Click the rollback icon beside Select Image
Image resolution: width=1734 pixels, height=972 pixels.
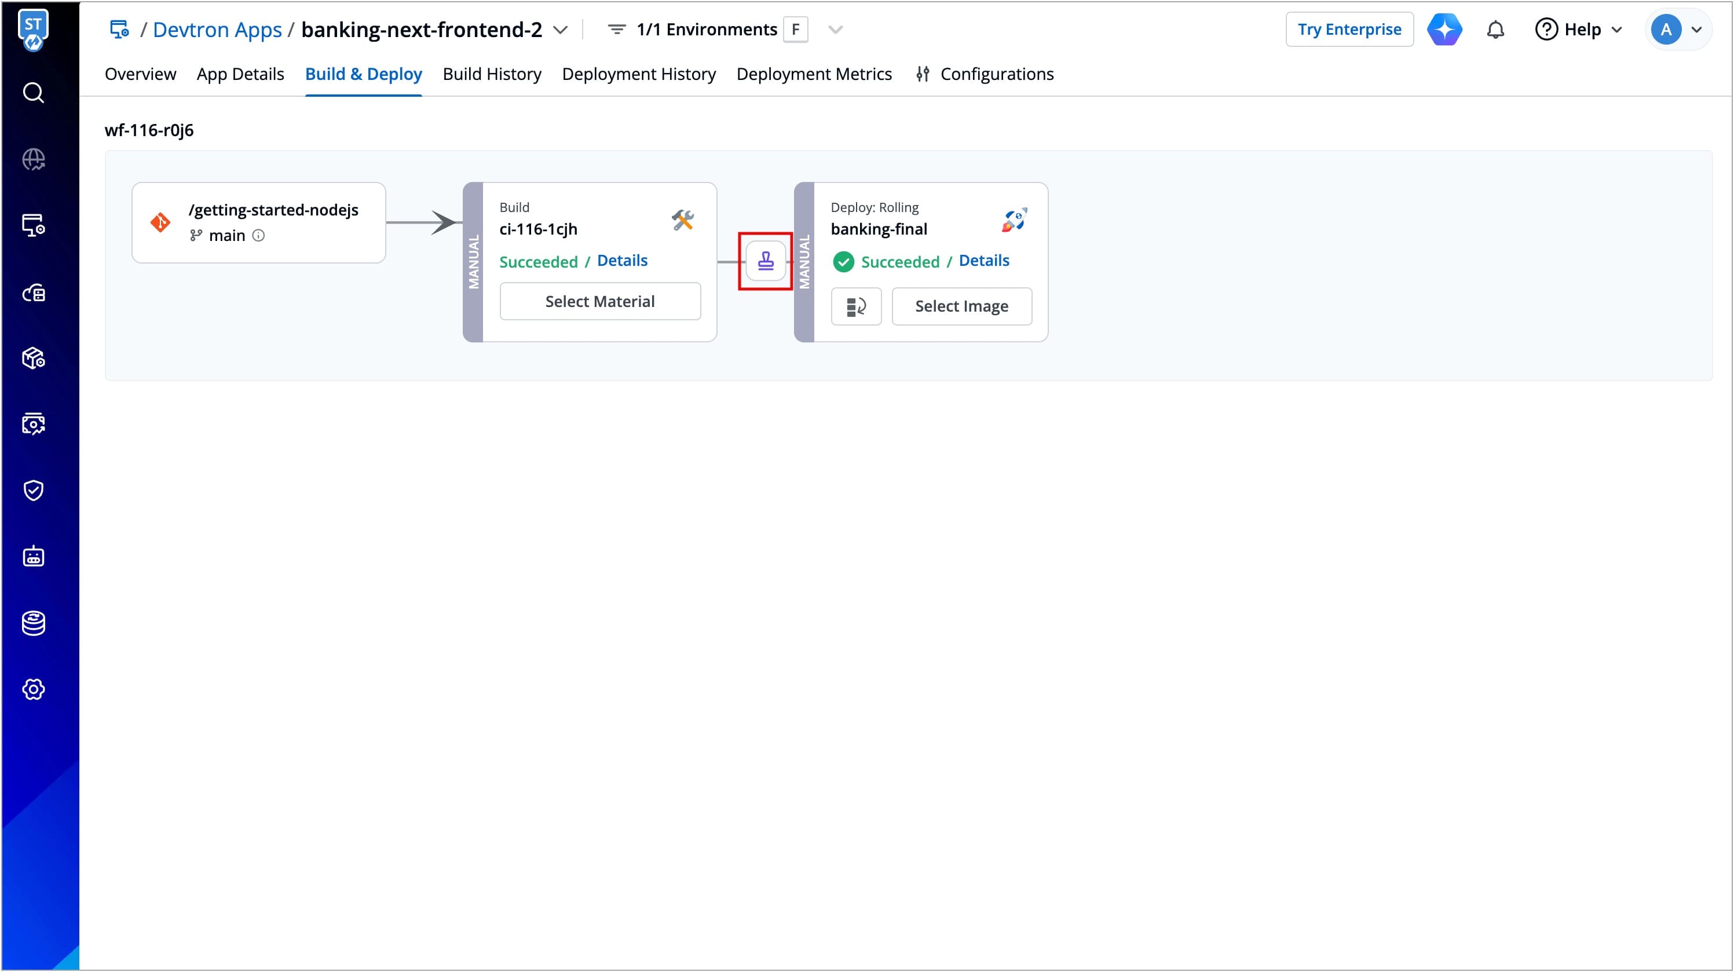tap(855, 307)
